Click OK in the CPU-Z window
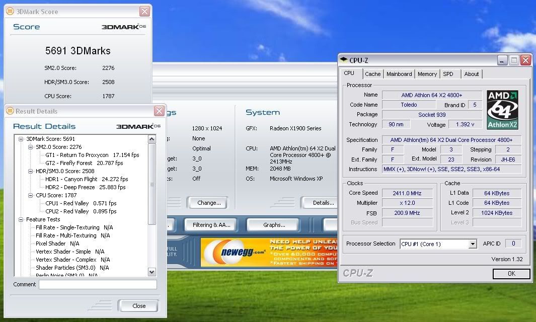 511,274
